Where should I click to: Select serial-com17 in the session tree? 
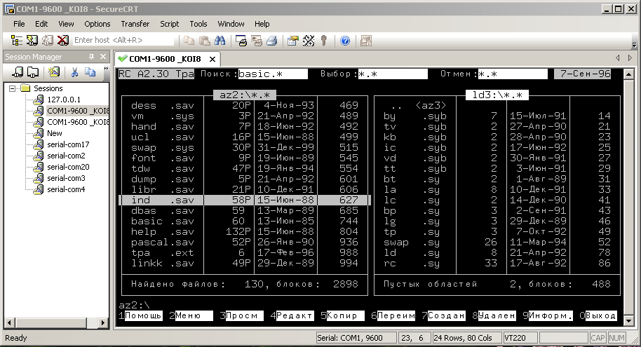(x=67, y=144)
